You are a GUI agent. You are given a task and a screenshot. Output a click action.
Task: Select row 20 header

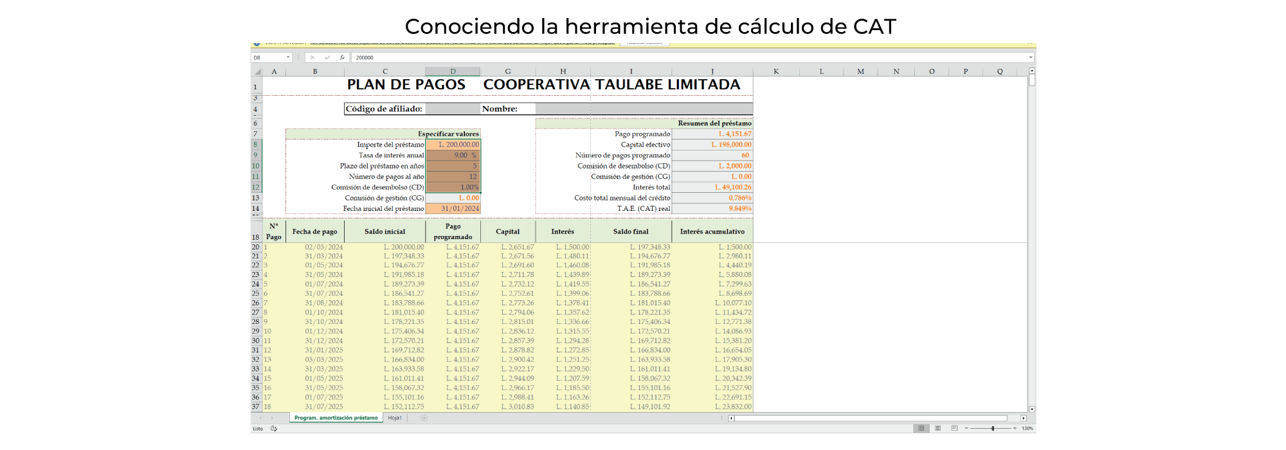tap(256, 247)
